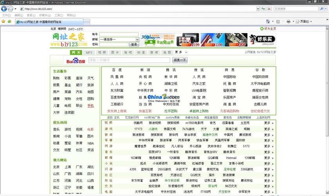The height and width of the screenshot is (196, 329).
Task: Open the 查看 menu
Action: (31, 15)
